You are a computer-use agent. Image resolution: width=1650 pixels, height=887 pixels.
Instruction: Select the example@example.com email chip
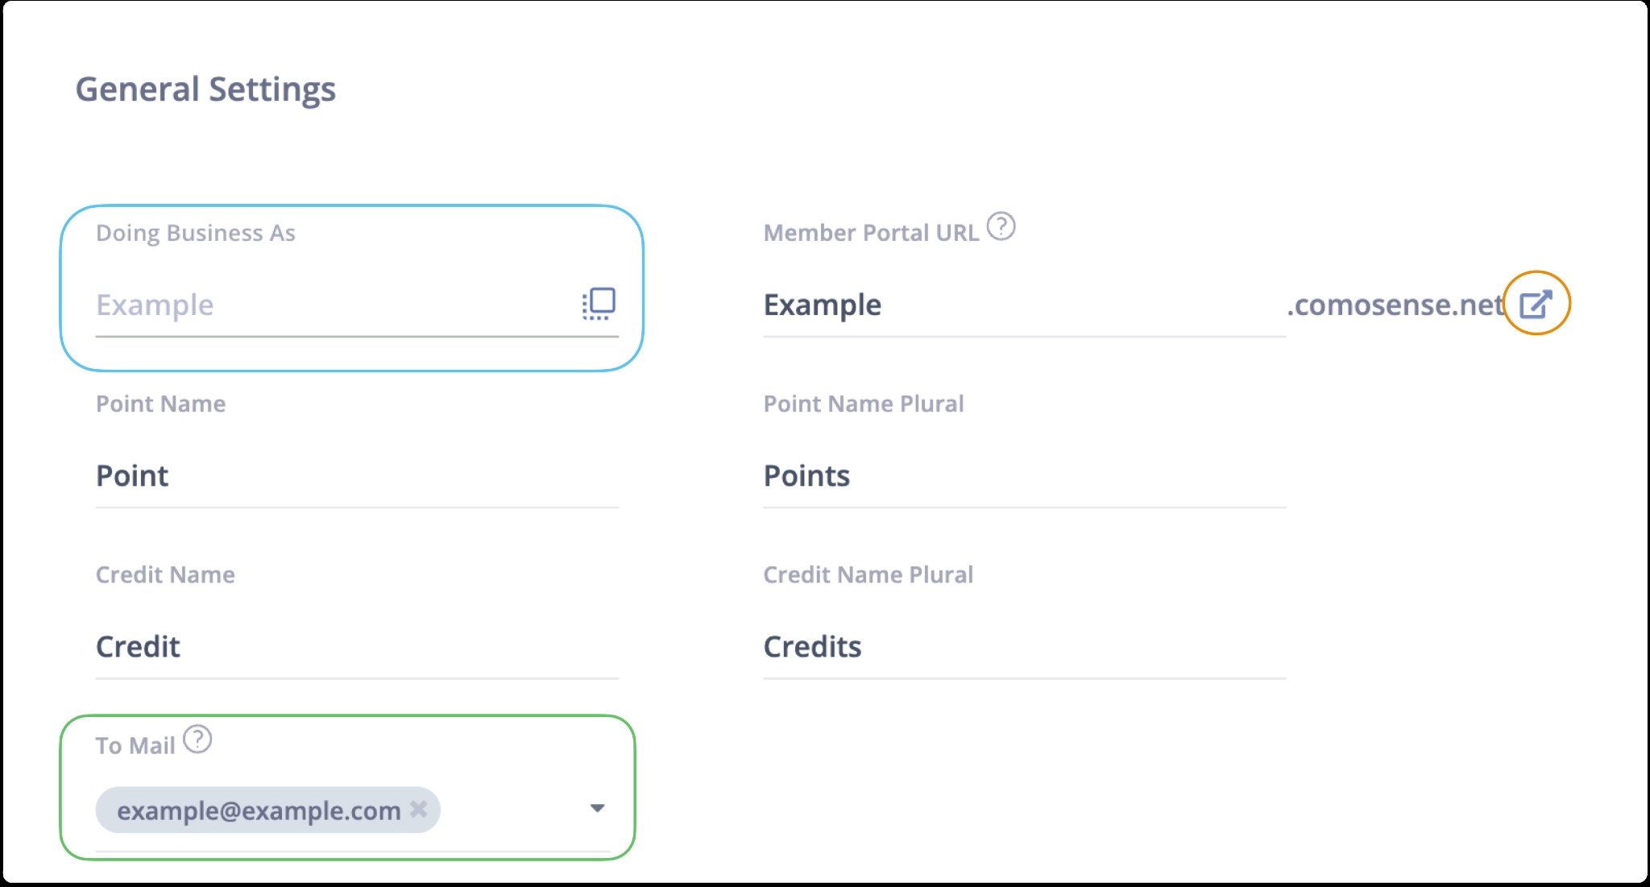[267, 810]
